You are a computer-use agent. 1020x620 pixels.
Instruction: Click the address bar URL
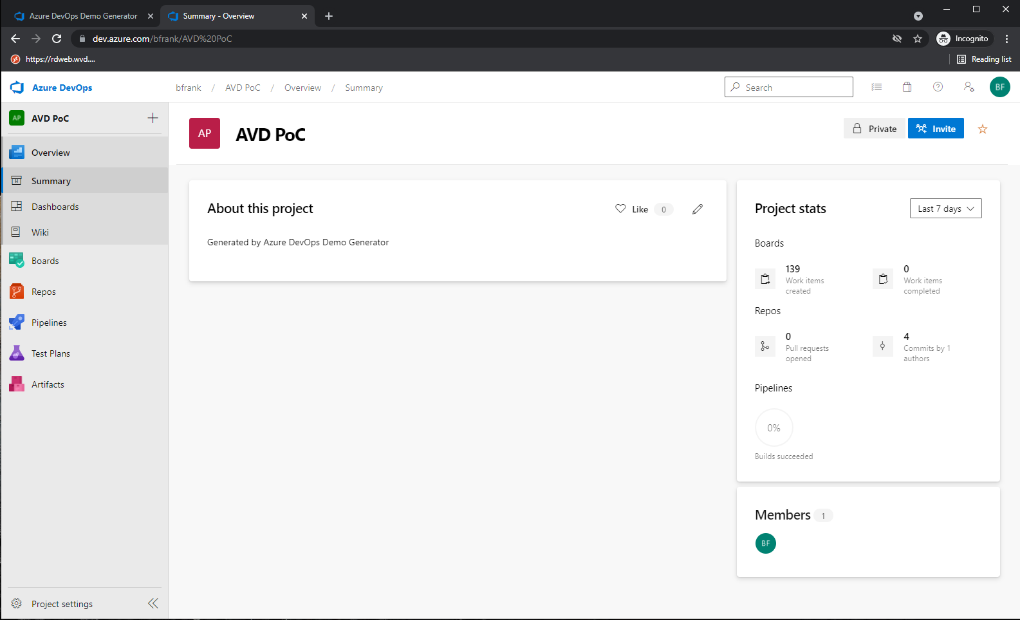click(162, 39)
